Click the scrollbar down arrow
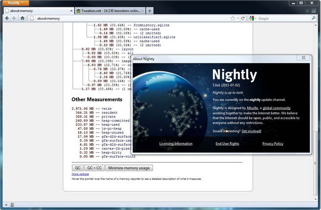This screenshot has height=210, width=321. point(316,199)
